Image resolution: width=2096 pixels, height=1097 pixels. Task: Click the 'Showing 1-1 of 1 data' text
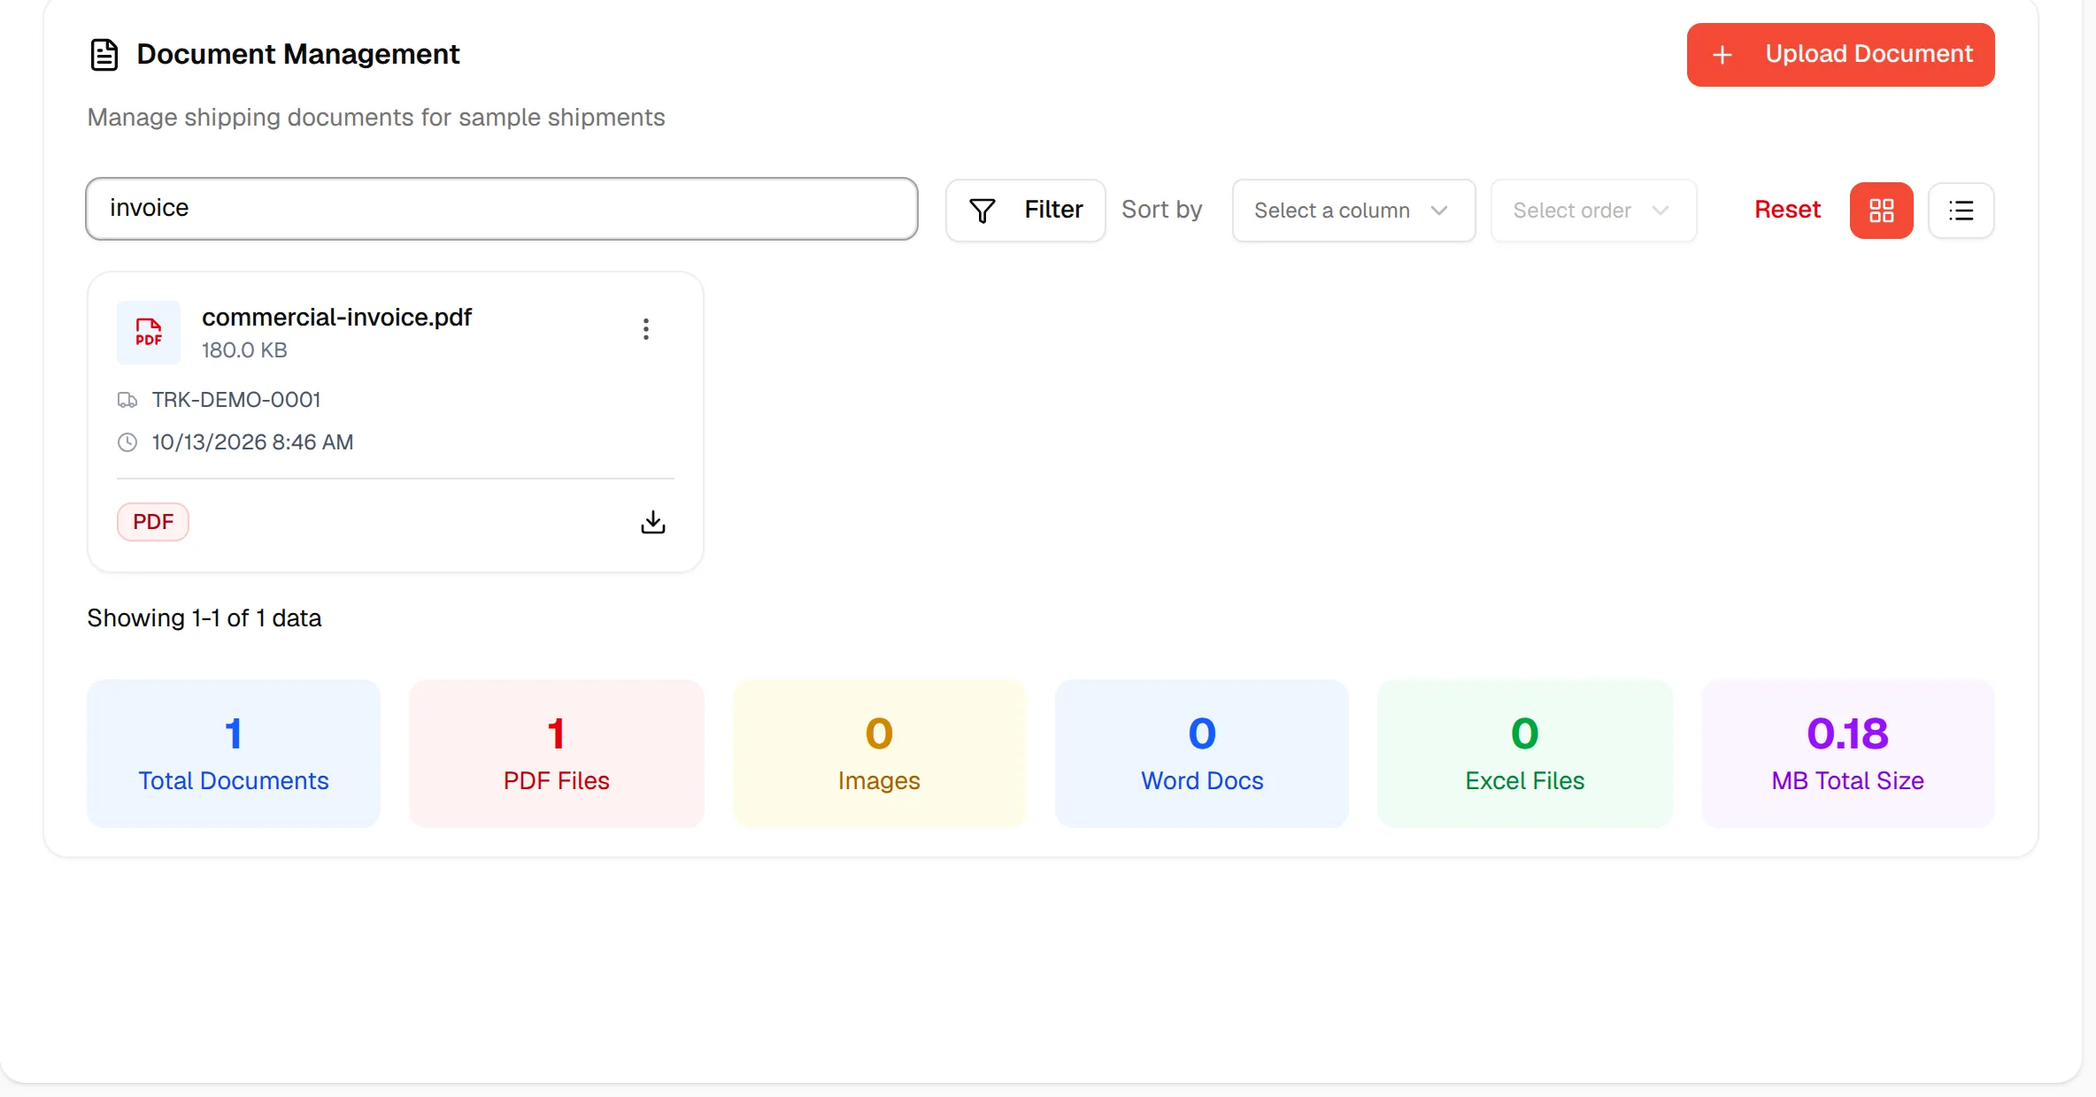click(204, 618)
